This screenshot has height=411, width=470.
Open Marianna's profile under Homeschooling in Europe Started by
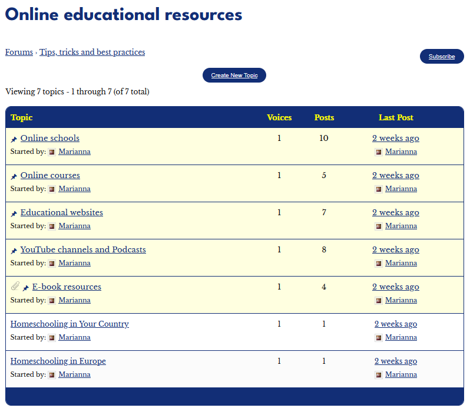[74, 375]
